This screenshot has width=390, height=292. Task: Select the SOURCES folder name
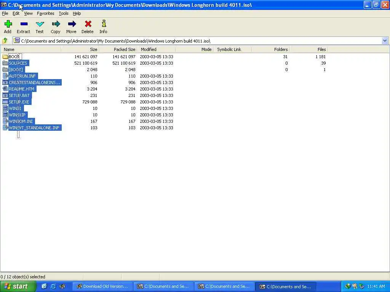pyautogui.click(x=18, y=63)
